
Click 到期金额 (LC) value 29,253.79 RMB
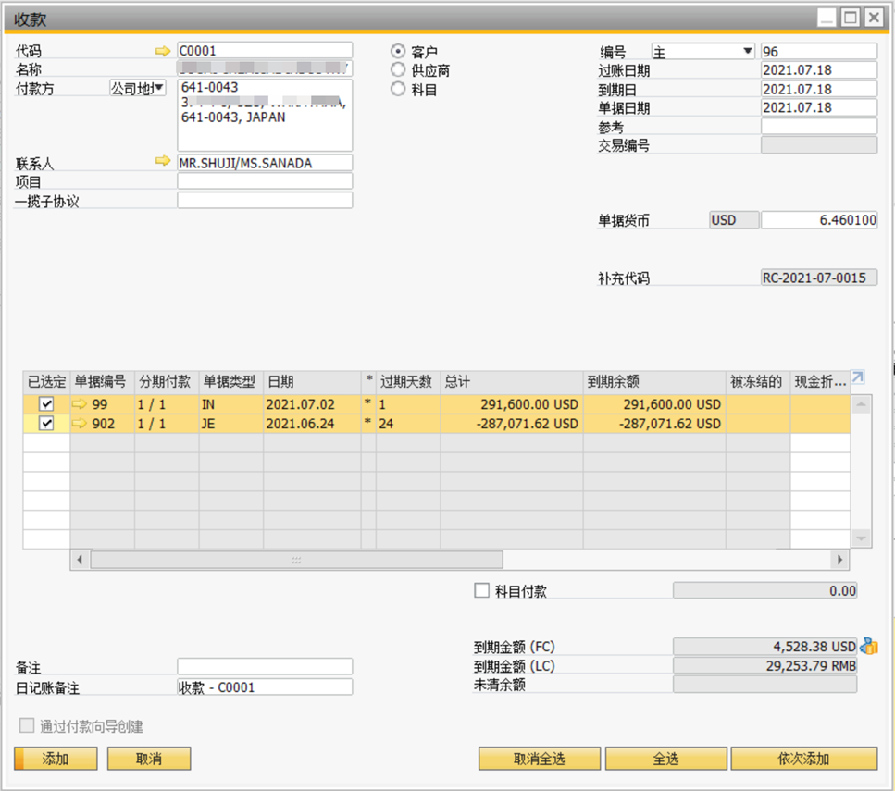tap(764, 665)
